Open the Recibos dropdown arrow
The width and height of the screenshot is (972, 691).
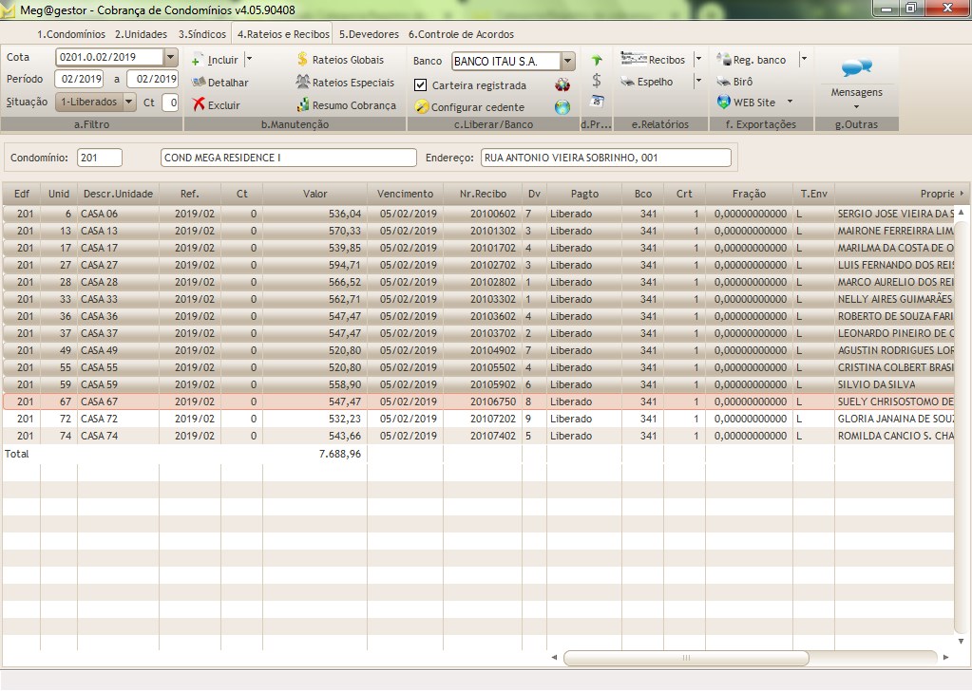click(x=698, y=60)
